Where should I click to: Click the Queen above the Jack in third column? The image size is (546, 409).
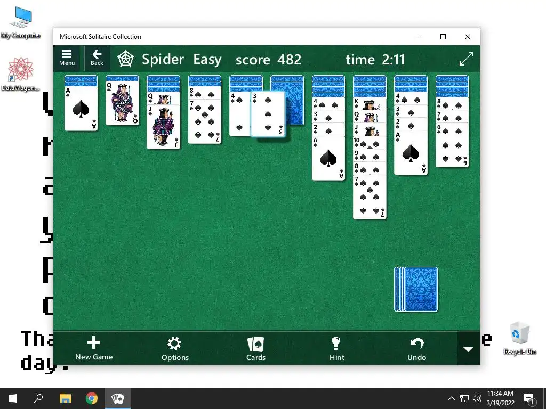(163, 98)
